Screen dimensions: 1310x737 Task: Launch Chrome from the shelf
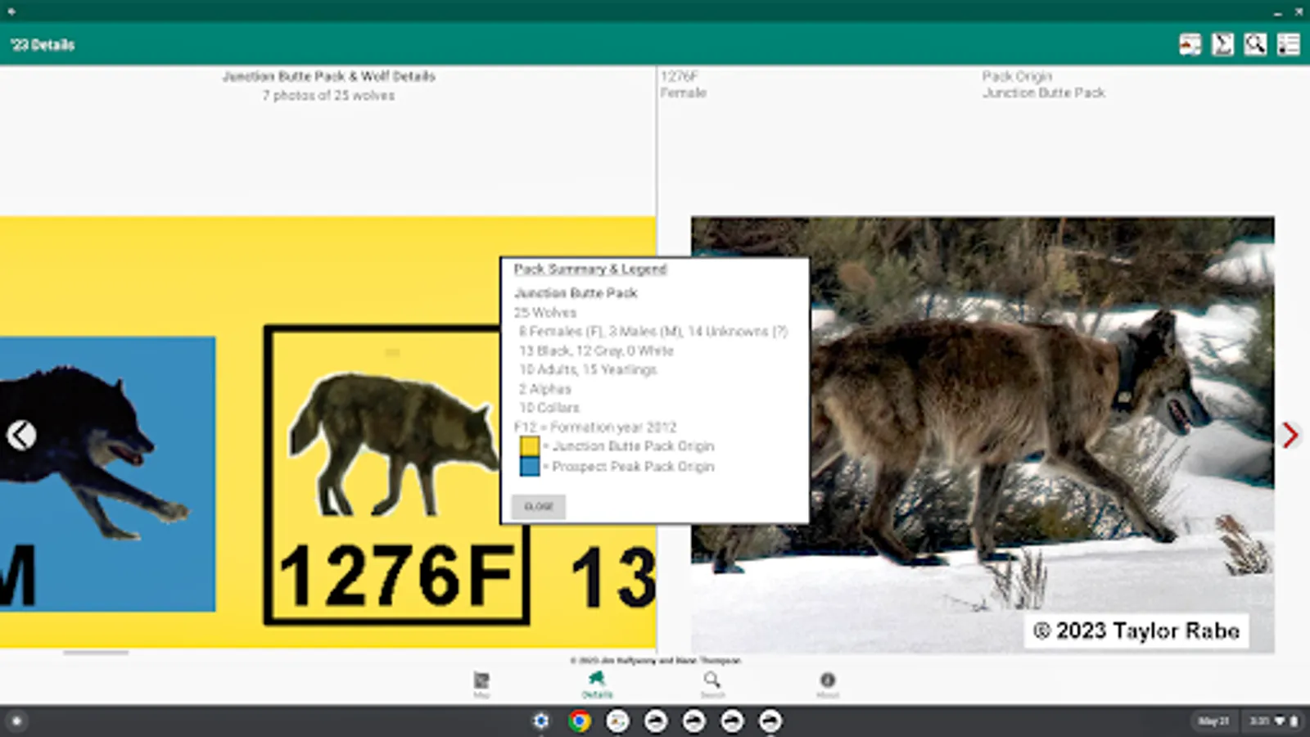click(x=580, y=721)
